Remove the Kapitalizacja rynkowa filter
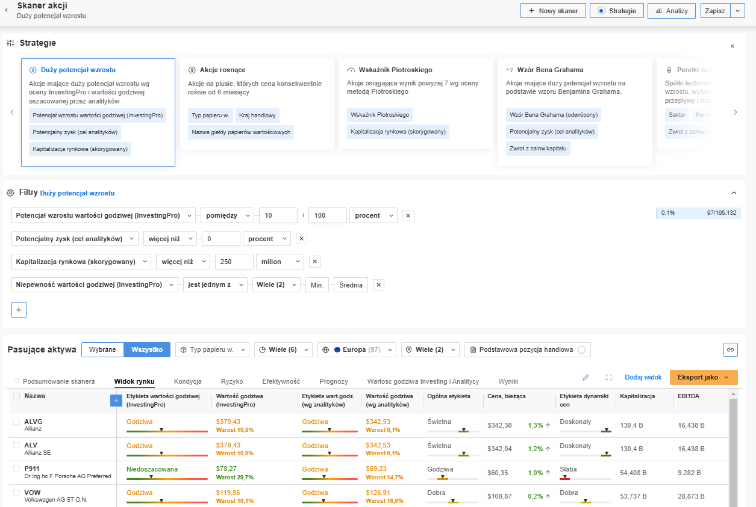Image resolution: width=756 pixels, height=507 pixels. tap(314, 262)
